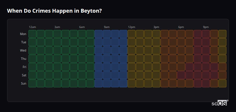The image size is (236, 112).
Task: Click the Wednesday 9pm red cell
Action: coord(206,50)
